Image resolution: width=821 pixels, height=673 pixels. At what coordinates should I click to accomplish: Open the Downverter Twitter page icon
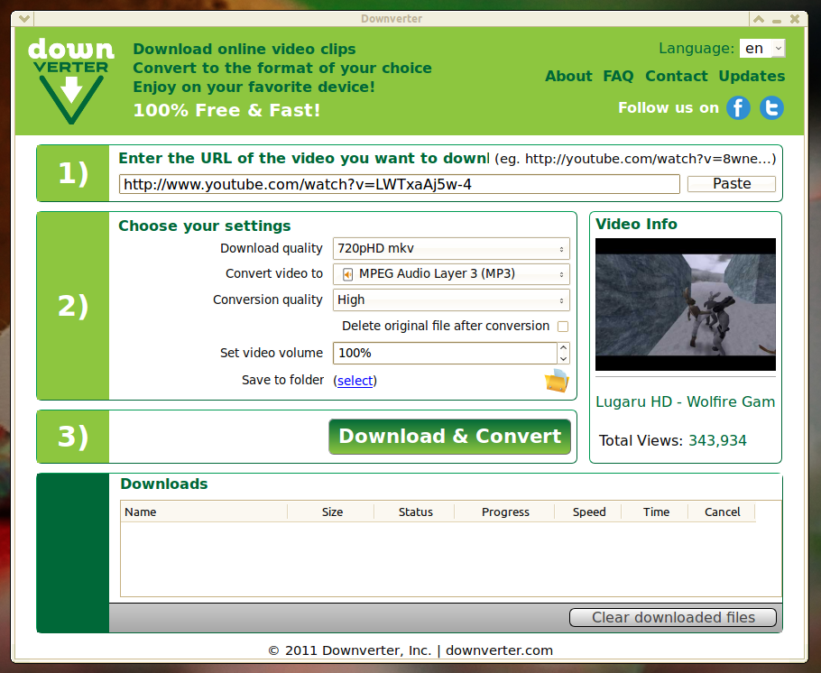coord(771,108)
